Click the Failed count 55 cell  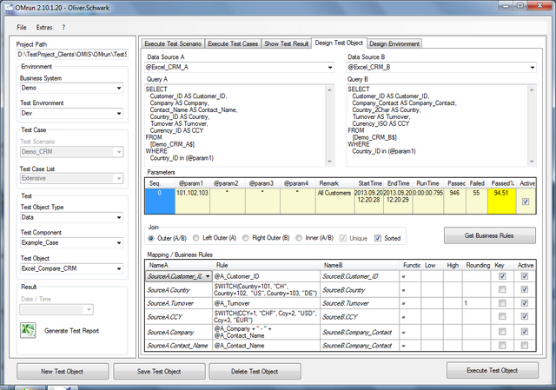pyautogui.click(x=477, y=201)
